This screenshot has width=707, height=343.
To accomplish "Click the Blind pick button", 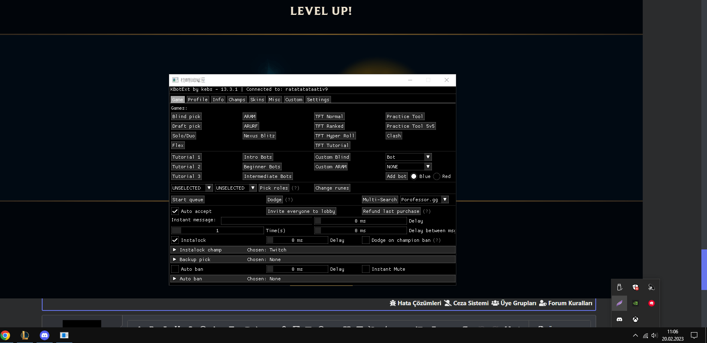I will [x=186, y=116].
